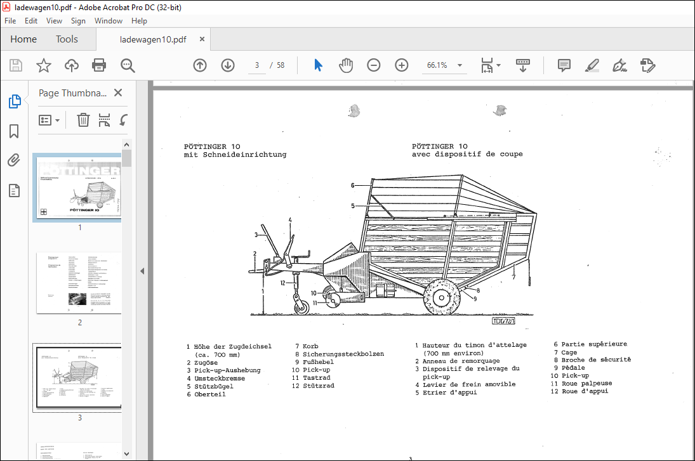
Task: Open the find text magnifier icon
Action: point(128,65)
